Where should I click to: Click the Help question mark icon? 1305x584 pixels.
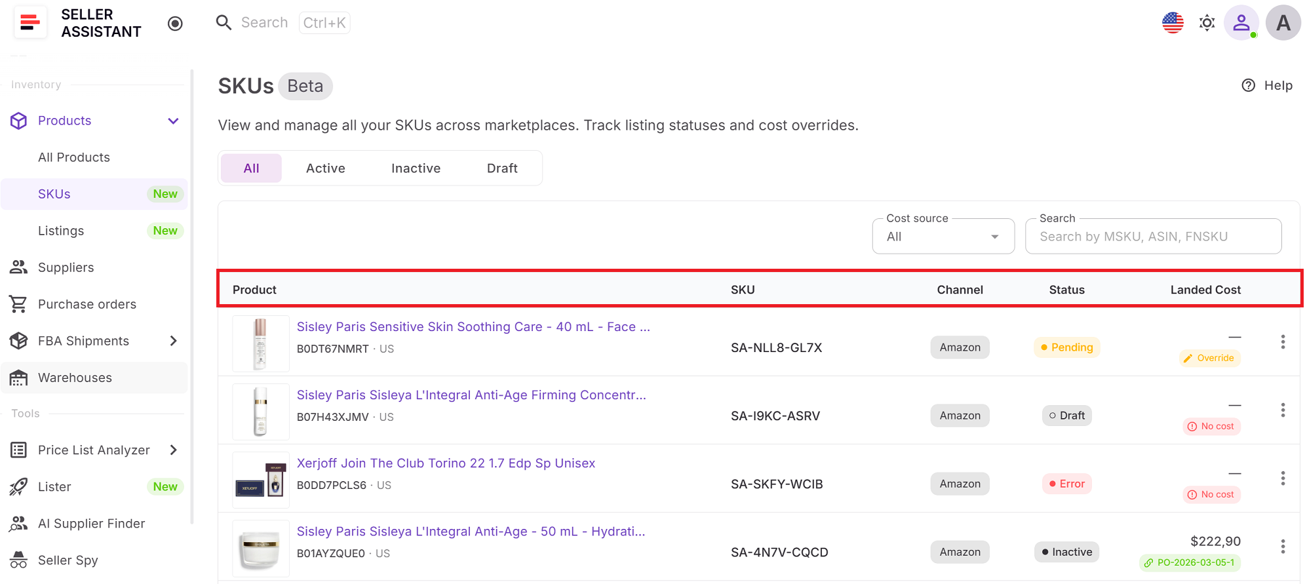(x=1249, y=86)
